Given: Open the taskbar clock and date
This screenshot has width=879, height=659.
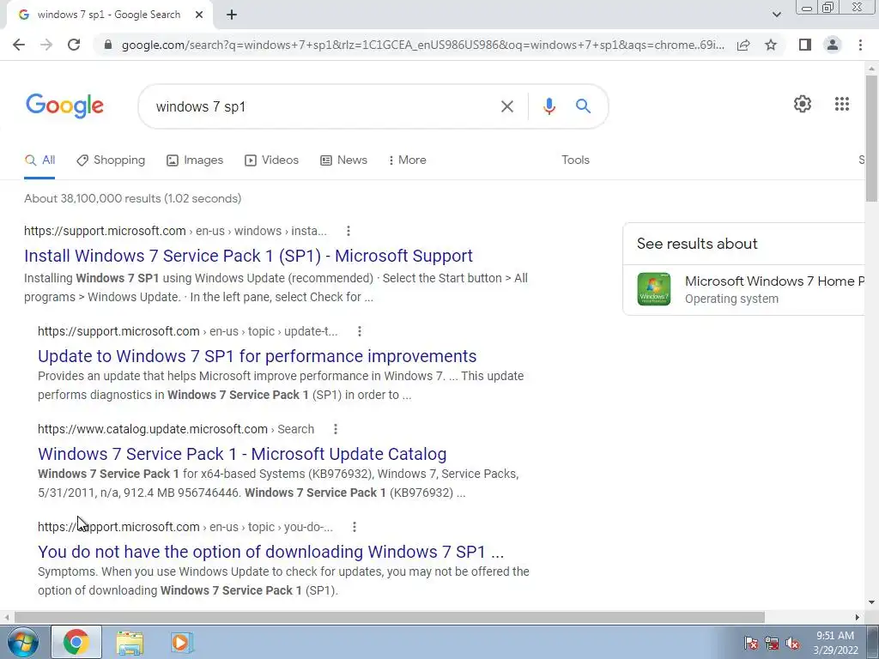Looking at the screenshot, I should (x=835, y=643).
